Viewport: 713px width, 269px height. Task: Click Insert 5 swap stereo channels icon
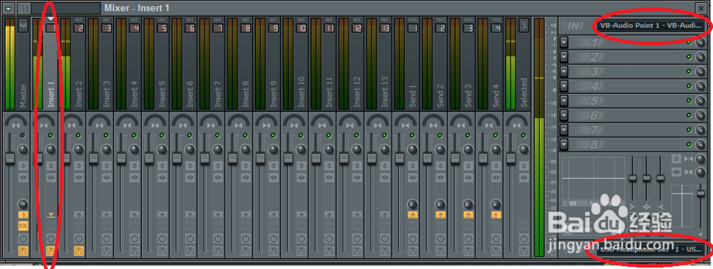(x=162, y=177)
